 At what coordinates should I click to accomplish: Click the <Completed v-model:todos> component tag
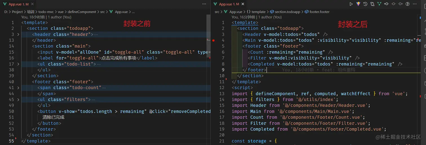coord(325,64)
